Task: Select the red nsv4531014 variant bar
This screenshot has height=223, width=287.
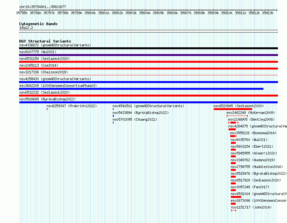Action: click(x=236, y=197)
